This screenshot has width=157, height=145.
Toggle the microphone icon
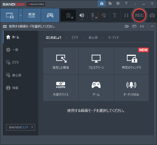[x=93, y=15]
